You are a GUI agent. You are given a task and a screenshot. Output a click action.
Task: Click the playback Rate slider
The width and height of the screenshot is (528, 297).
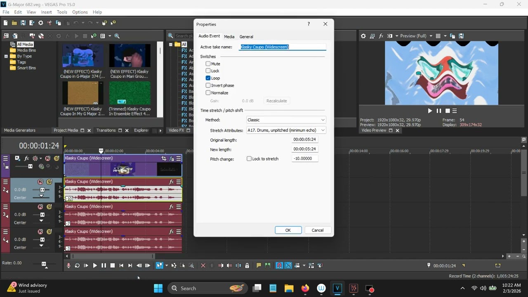click(44, 264)
